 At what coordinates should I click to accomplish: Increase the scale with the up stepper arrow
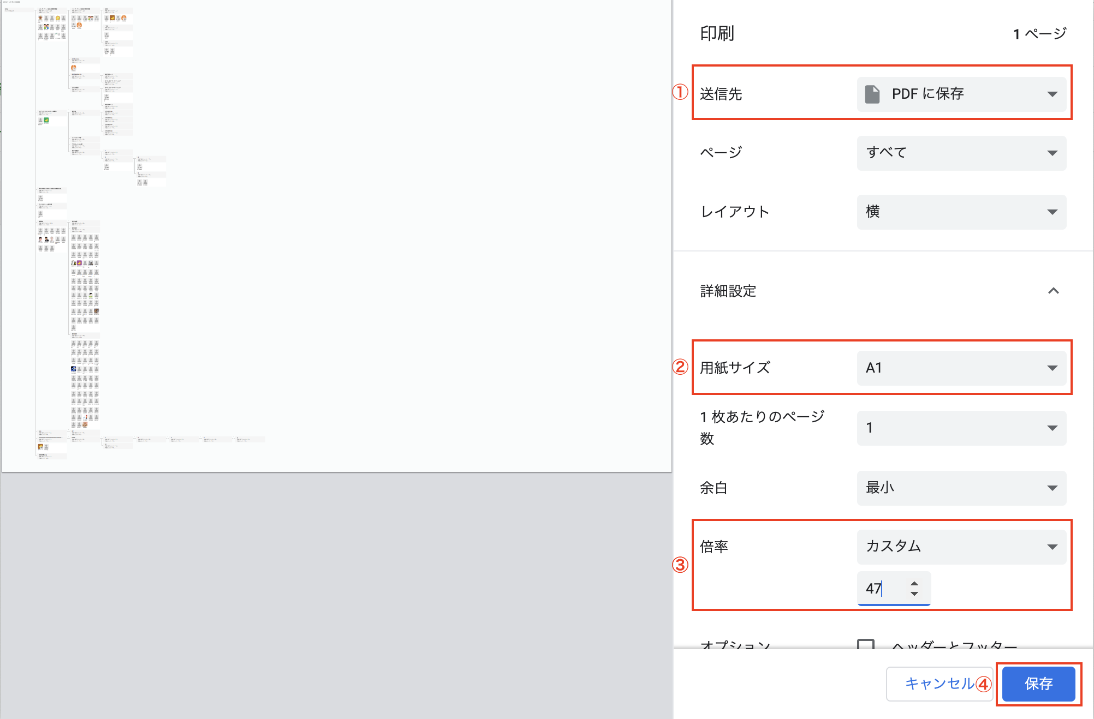(x=914, y=583)
